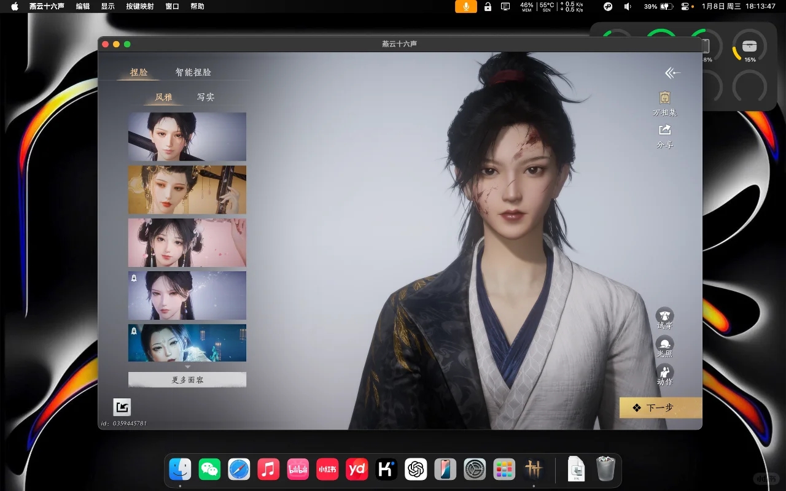Viewport: 786px width, 491px height.
Task: Select the pink background face preset
Action: coord(187,242)
